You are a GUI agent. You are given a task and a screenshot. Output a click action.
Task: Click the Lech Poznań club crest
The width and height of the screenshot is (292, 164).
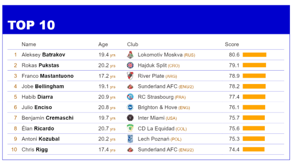click(130, 139)
